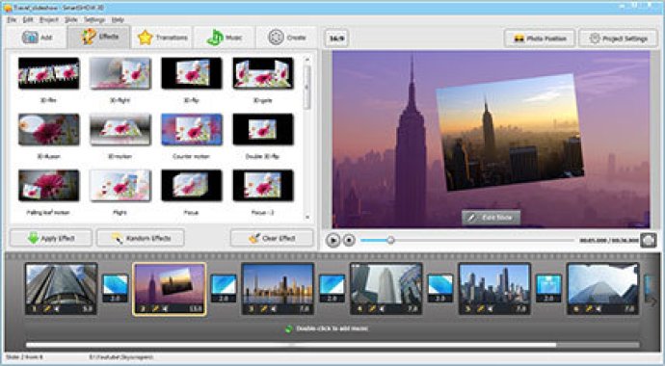The height and width of the screenshot is (366, 665).
Task: Click the green add music icon in timeline
Action: 289,328
